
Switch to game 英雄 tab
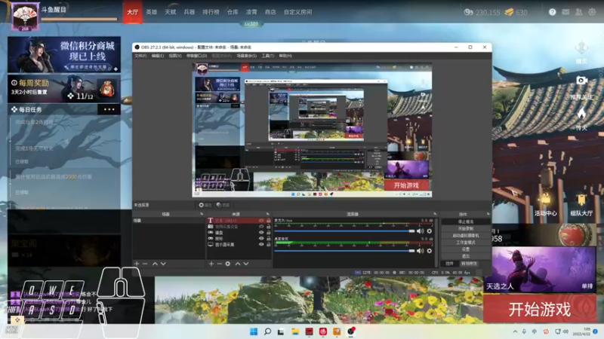[152, 12]
